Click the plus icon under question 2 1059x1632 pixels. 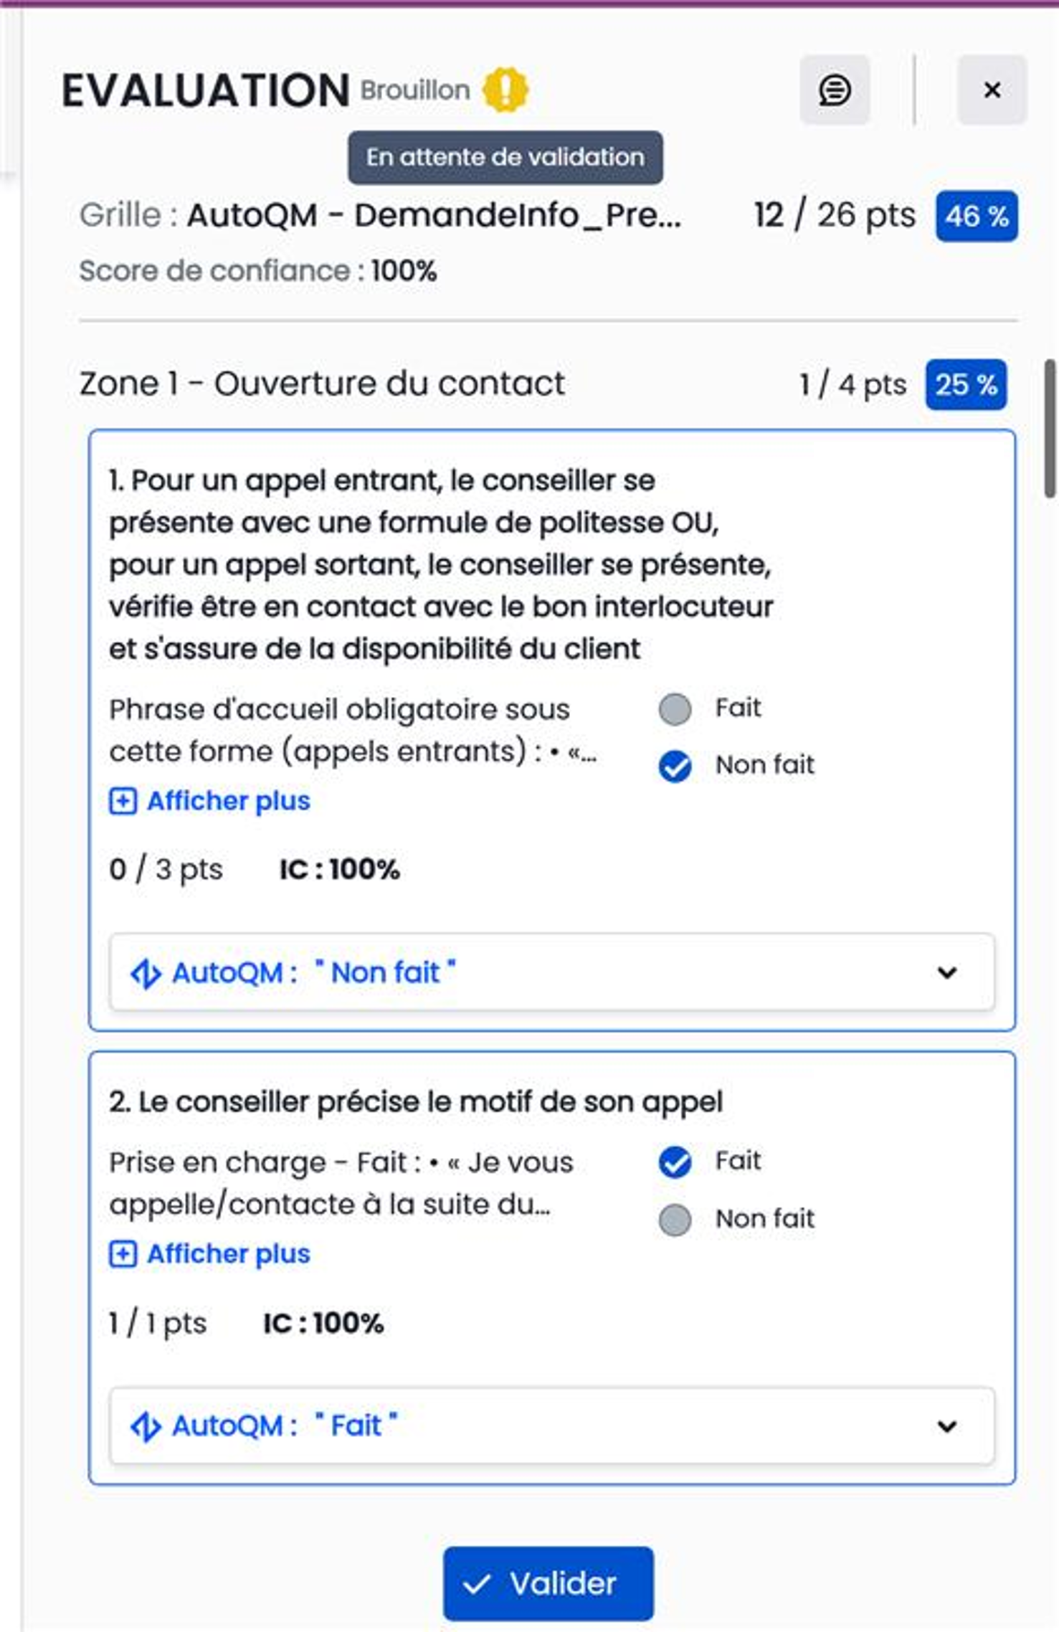pyautogui.click(x=123, y=1254)
